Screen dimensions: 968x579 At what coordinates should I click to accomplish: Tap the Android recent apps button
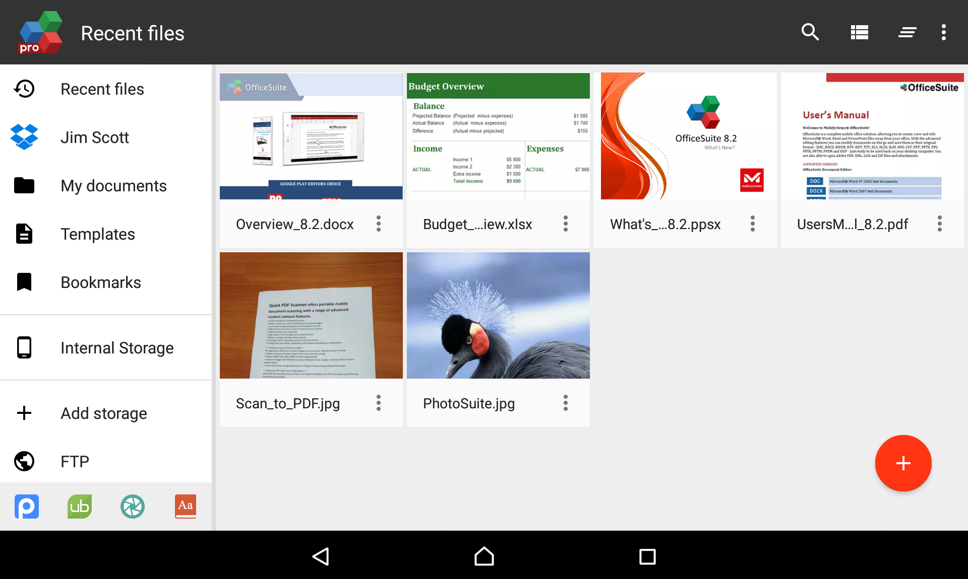pos(647,556)
